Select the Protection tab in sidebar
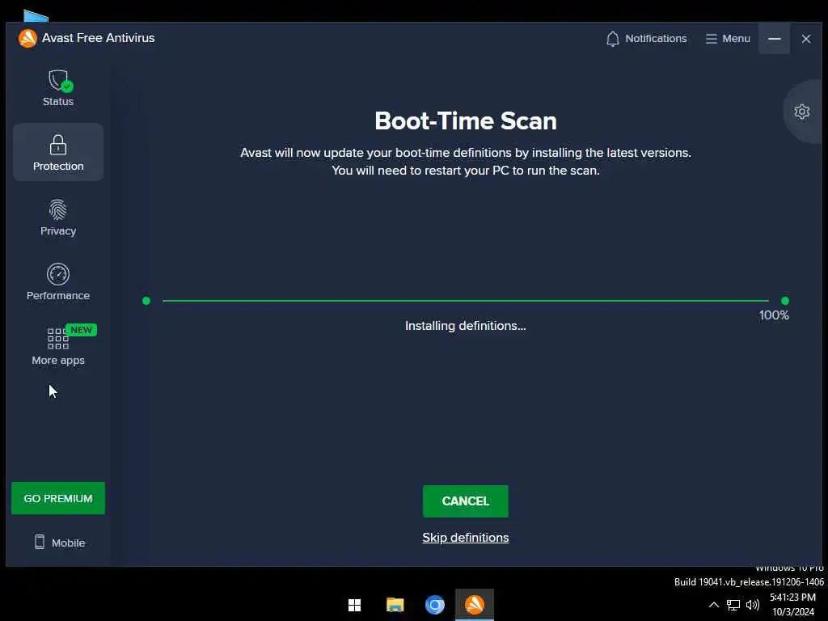 pyautogui.click(x=58, y=152)
